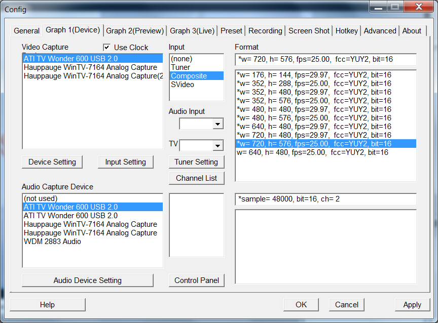This screenshot has width=438, height=323.
Task: Select format w=480, h=576, fps=25.00
Action: tap(325, 118)
